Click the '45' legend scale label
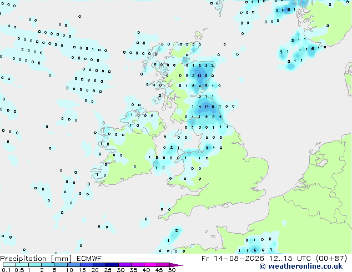This screenshot has width=352, height=272. [x=159, y=270]
